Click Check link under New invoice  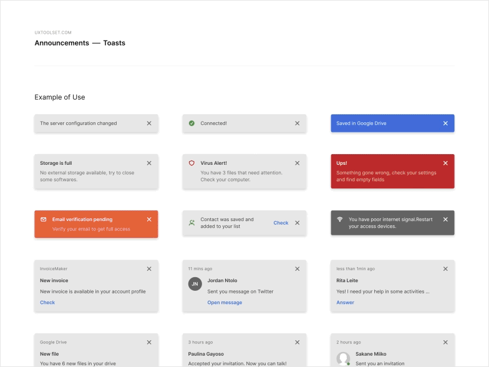[47, 303]
